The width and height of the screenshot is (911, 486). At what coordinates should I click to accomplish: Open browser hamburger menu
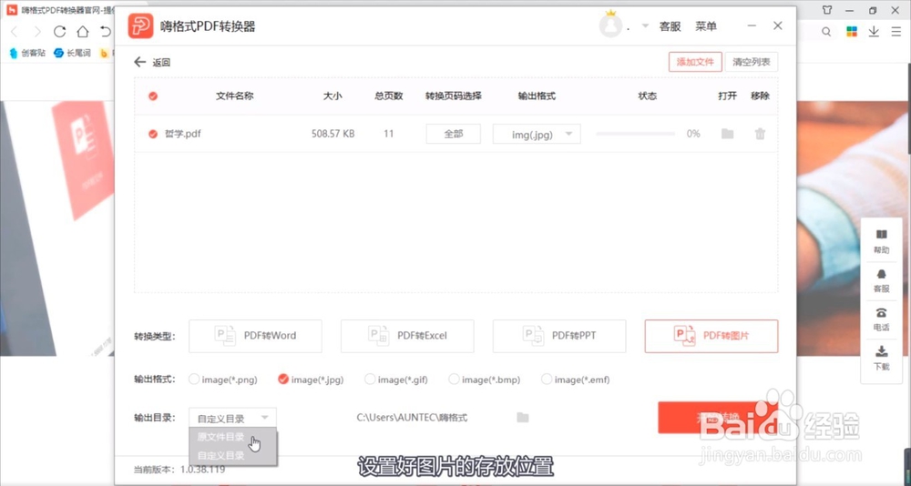point(896,32)
